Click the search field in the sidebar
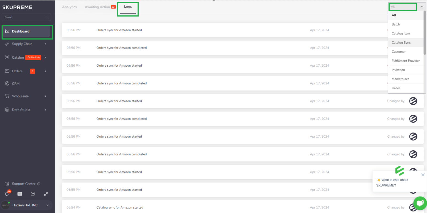 26,17
